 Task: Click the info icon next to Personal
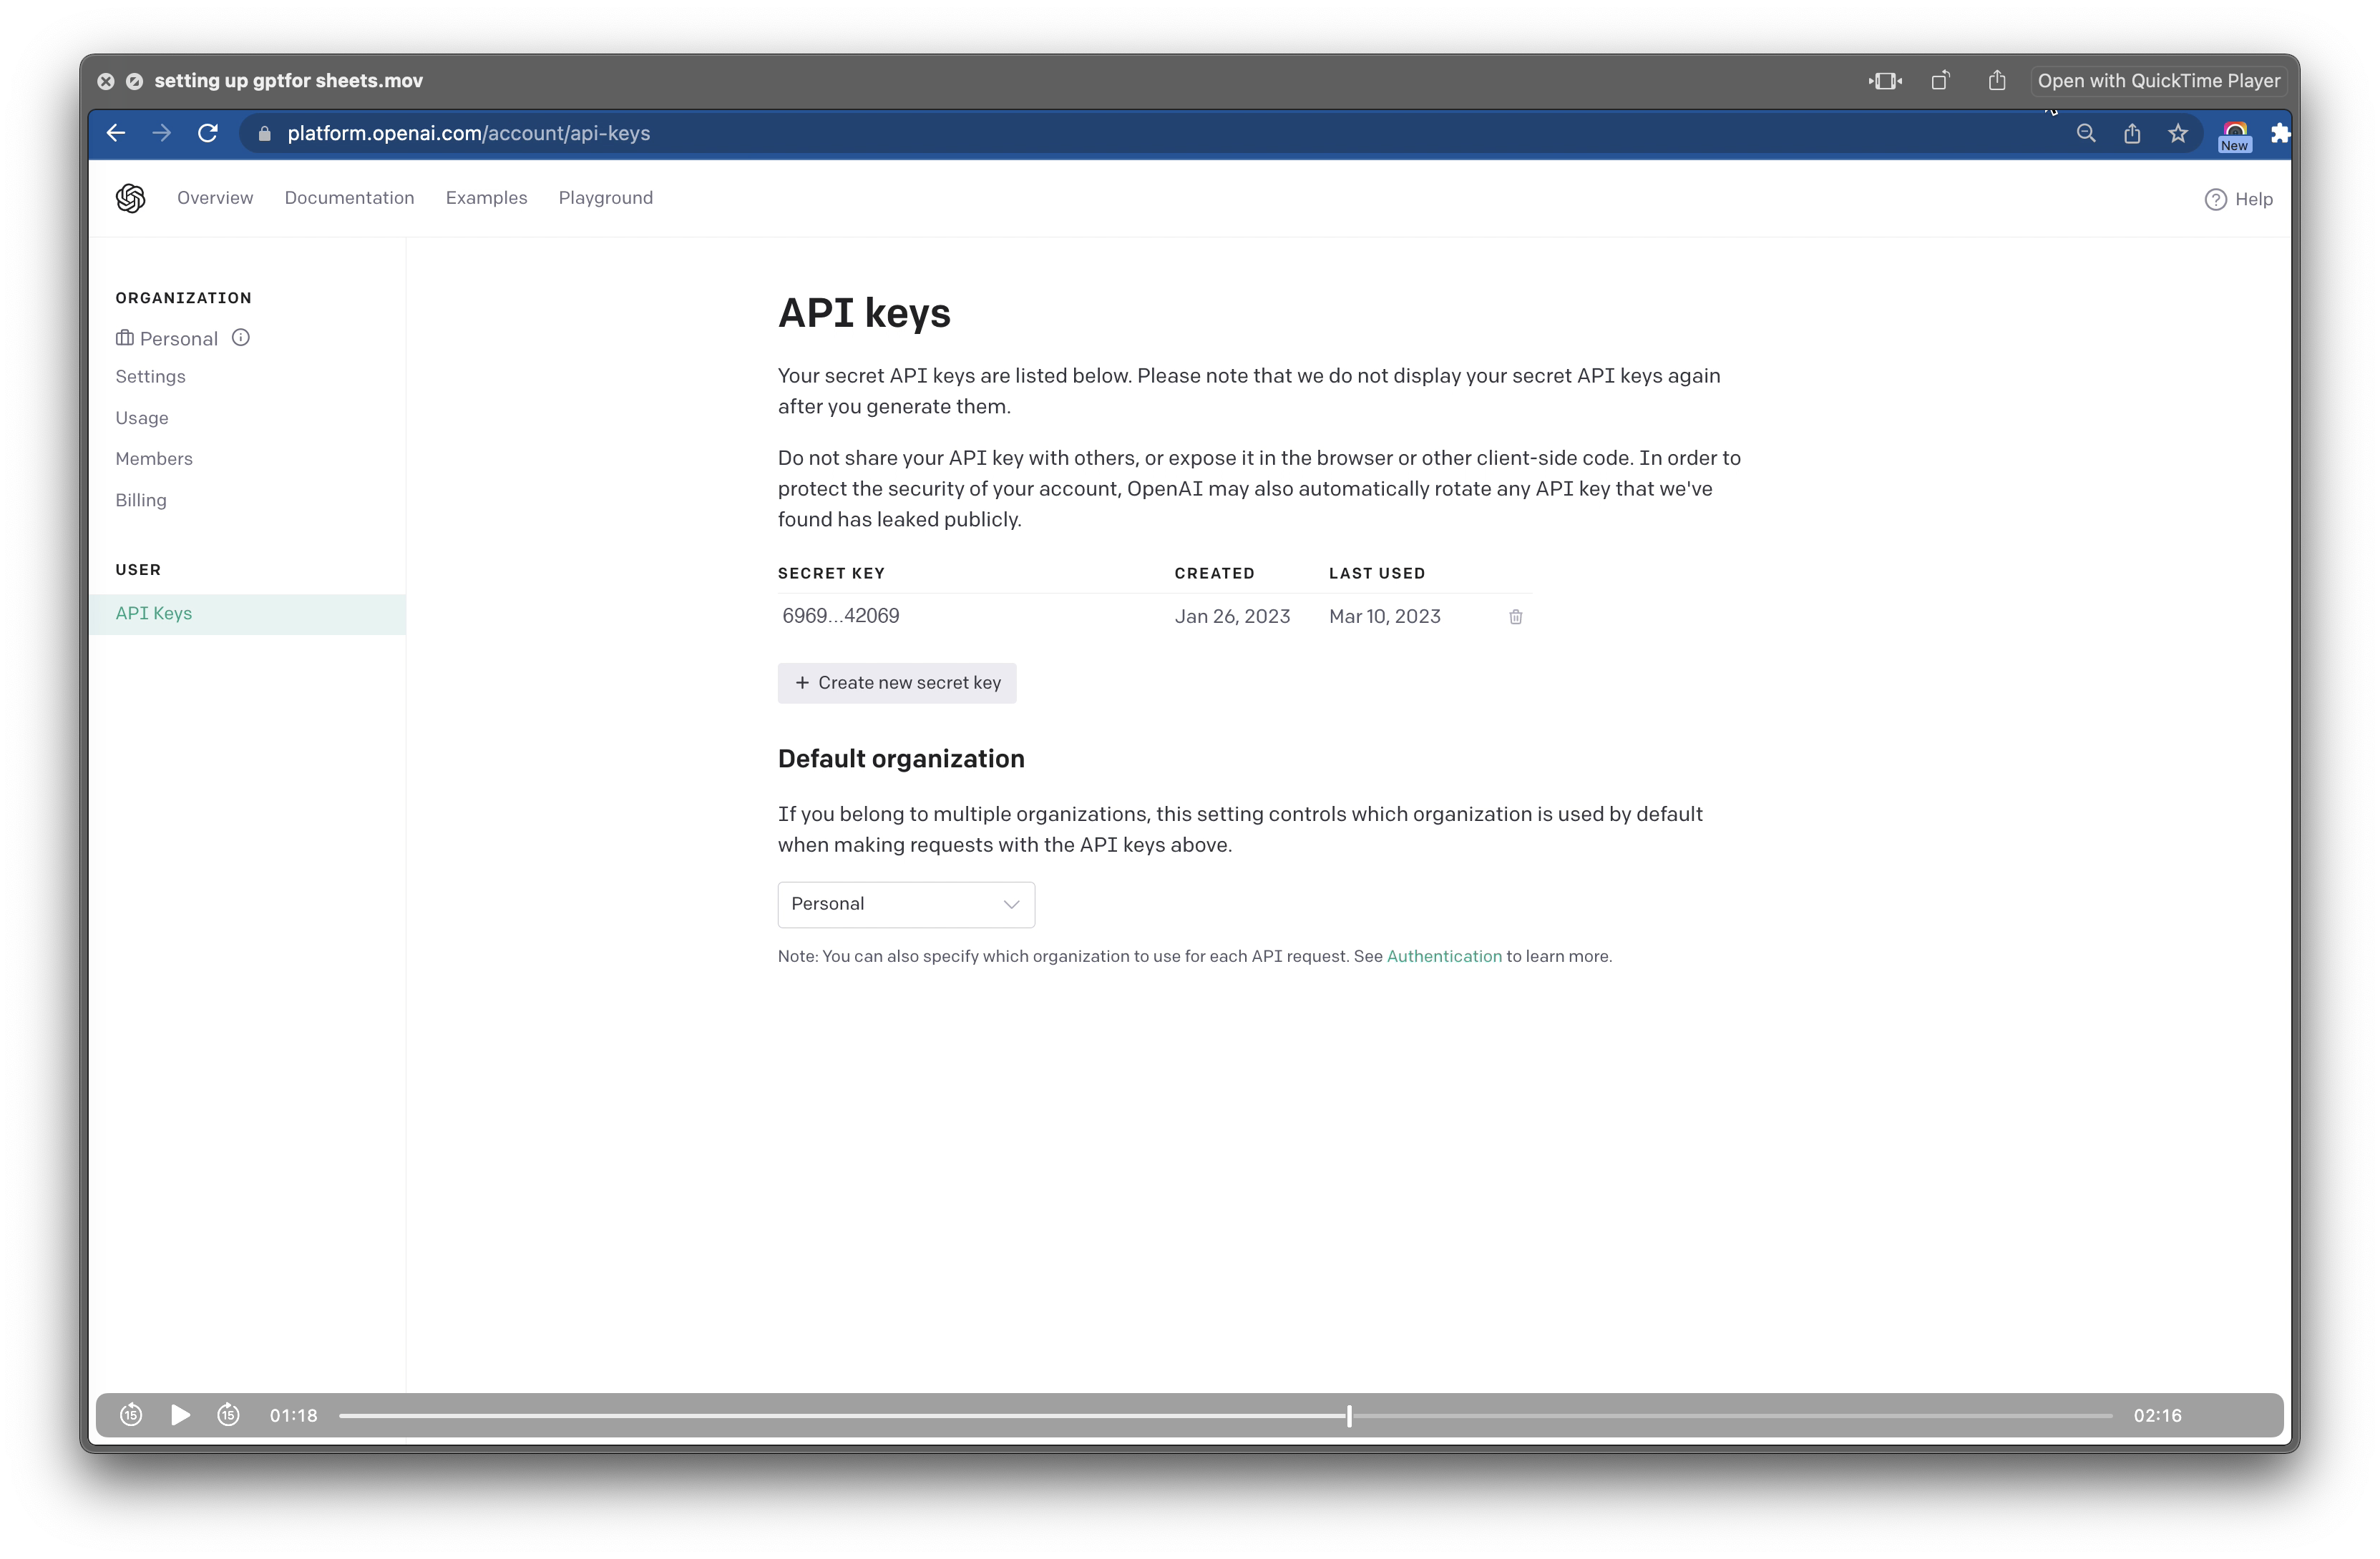[x=241, y=338]
